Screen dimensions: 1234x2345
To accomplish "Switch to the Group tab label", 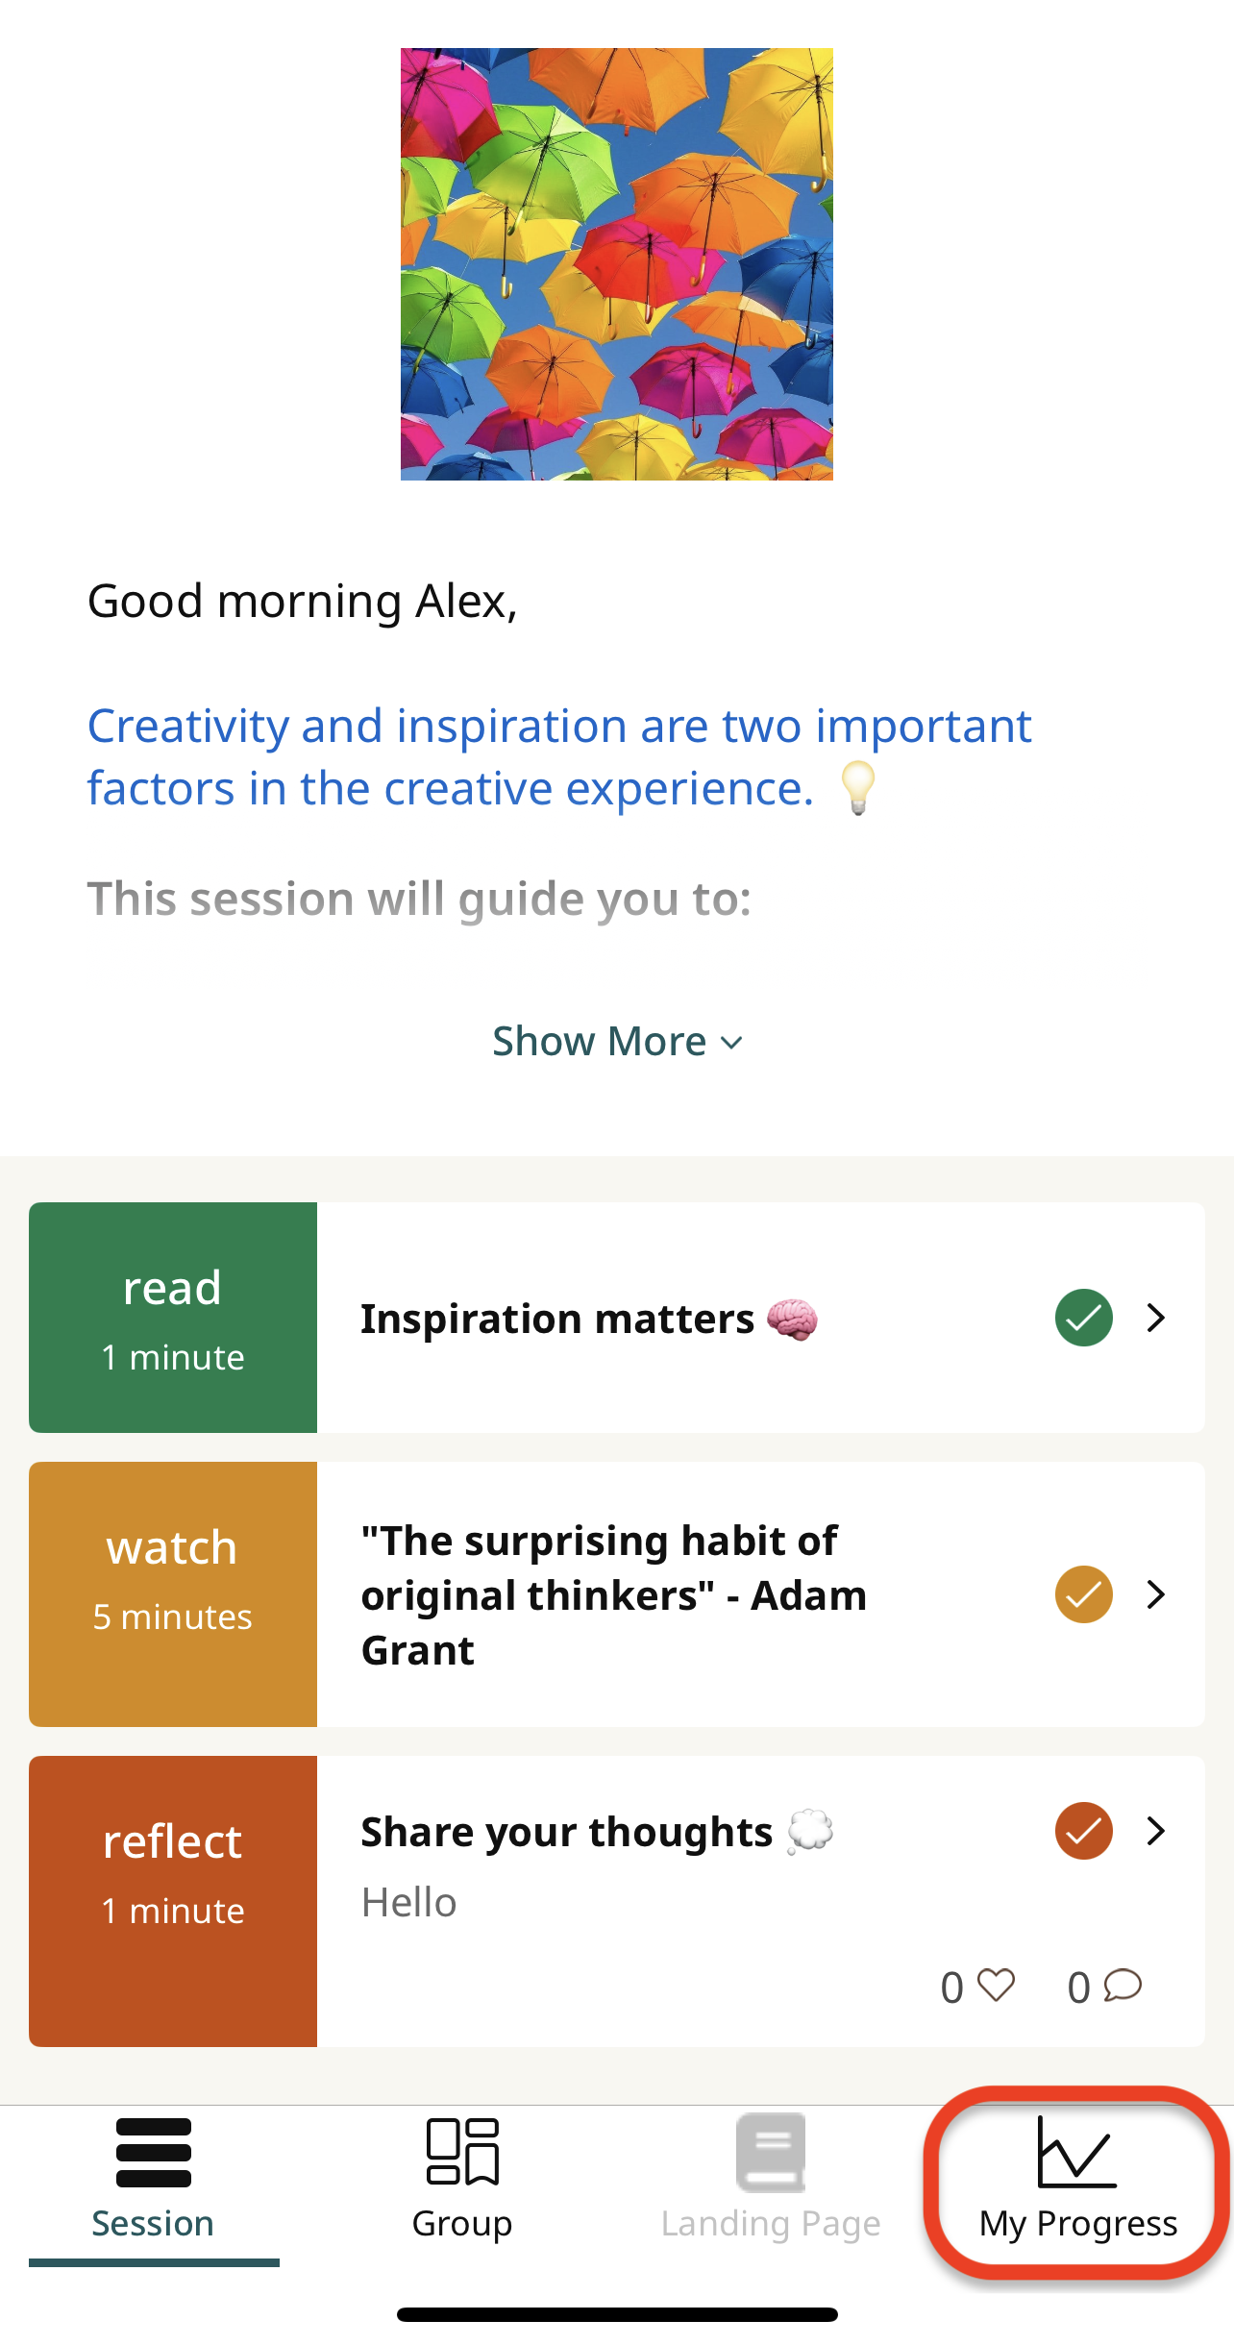I will pos(462,2224).
